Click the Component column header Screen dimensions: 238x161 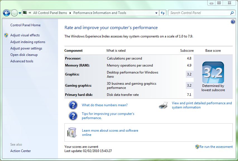[x=73, y=51]
